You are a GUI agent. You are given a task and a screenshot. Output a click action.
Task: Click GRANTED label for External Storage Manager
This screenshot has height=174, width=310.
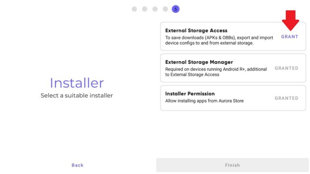click(287, 68)
